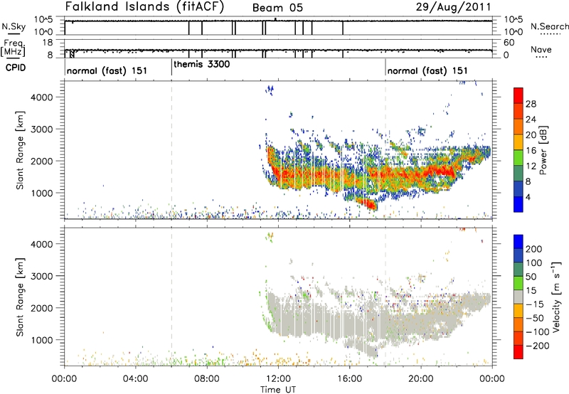Click the "18" frequency axis tick label
This screenshot has height=394, width=569.
pyautogui.click(x=48, y=42)
